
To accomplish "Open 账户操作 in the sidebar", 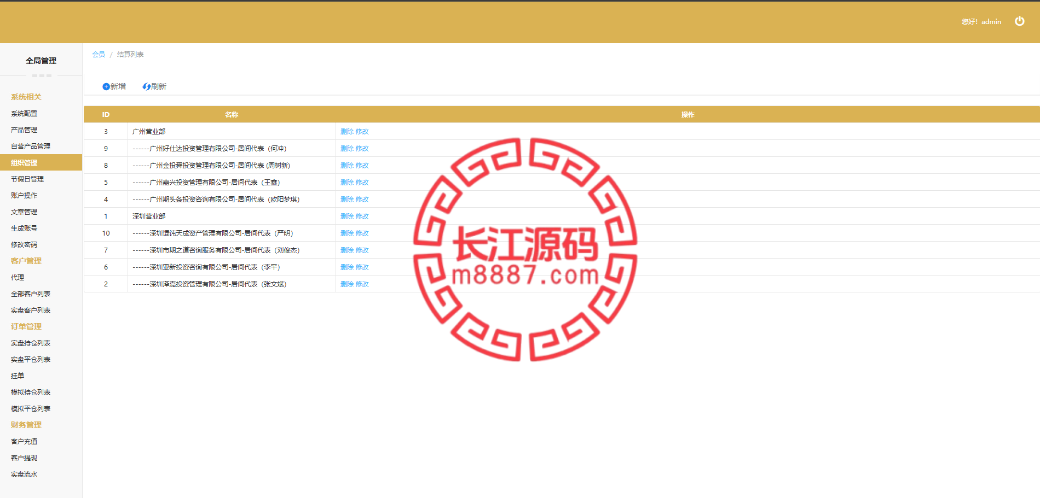I will [x=24, y=196].
